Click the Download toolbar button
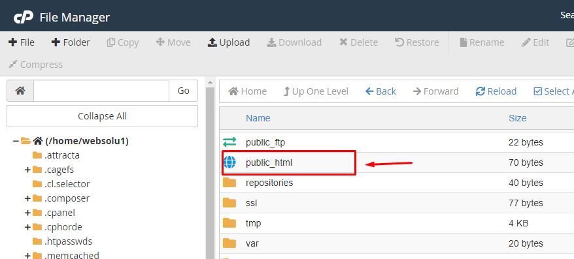Screen dimensions: 574x259 coord(294,42)
